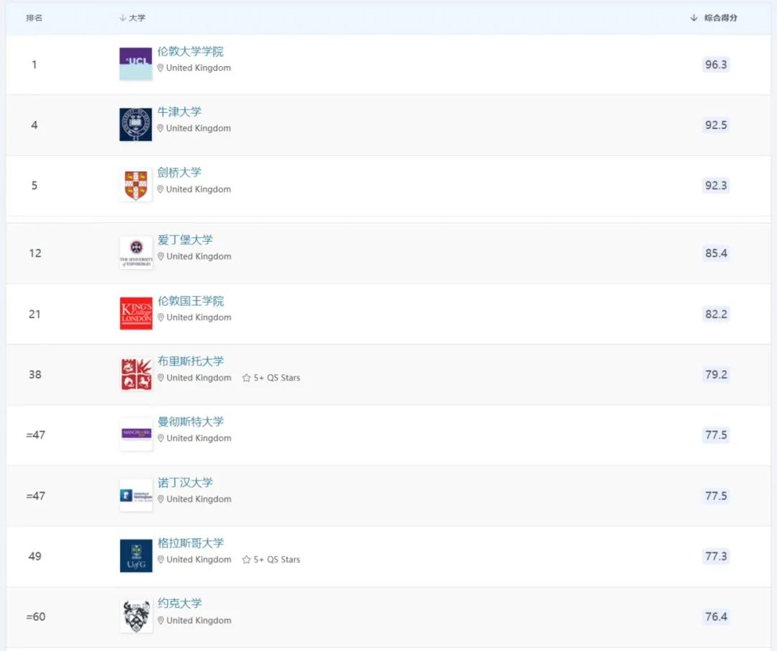Screen dimensions: 777x651
Task: Click location pin under 伦敦大学学院
Action: point(160,68)
